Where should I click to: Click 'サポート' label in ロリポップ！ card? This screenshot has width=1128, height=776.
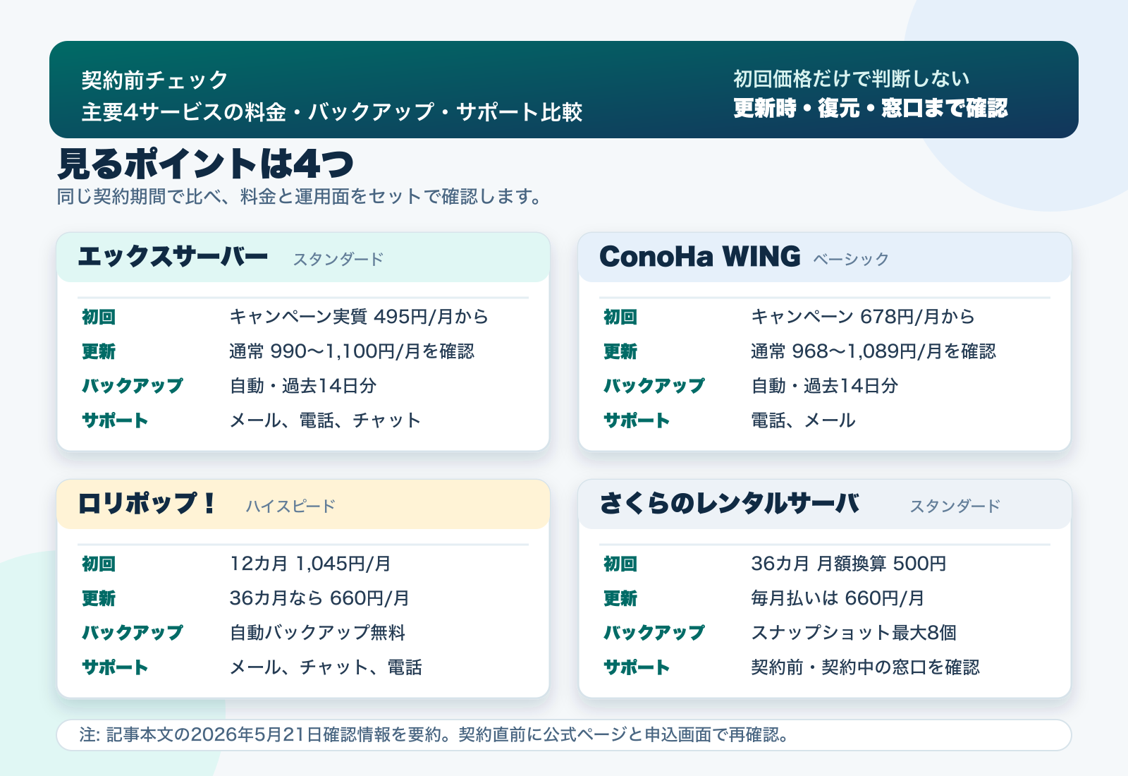point(115,667)
